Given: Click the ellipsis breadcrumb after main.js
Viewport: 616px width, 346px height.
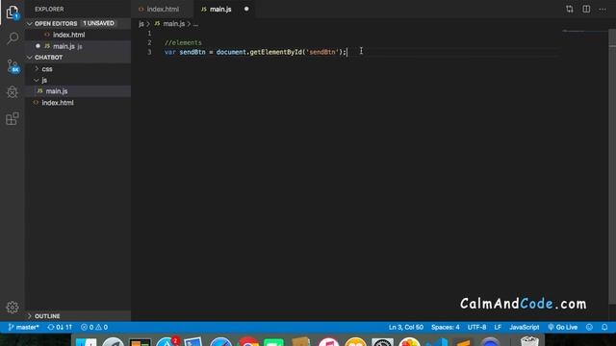Looking at the screenshot, I should [x=195, y=24].
